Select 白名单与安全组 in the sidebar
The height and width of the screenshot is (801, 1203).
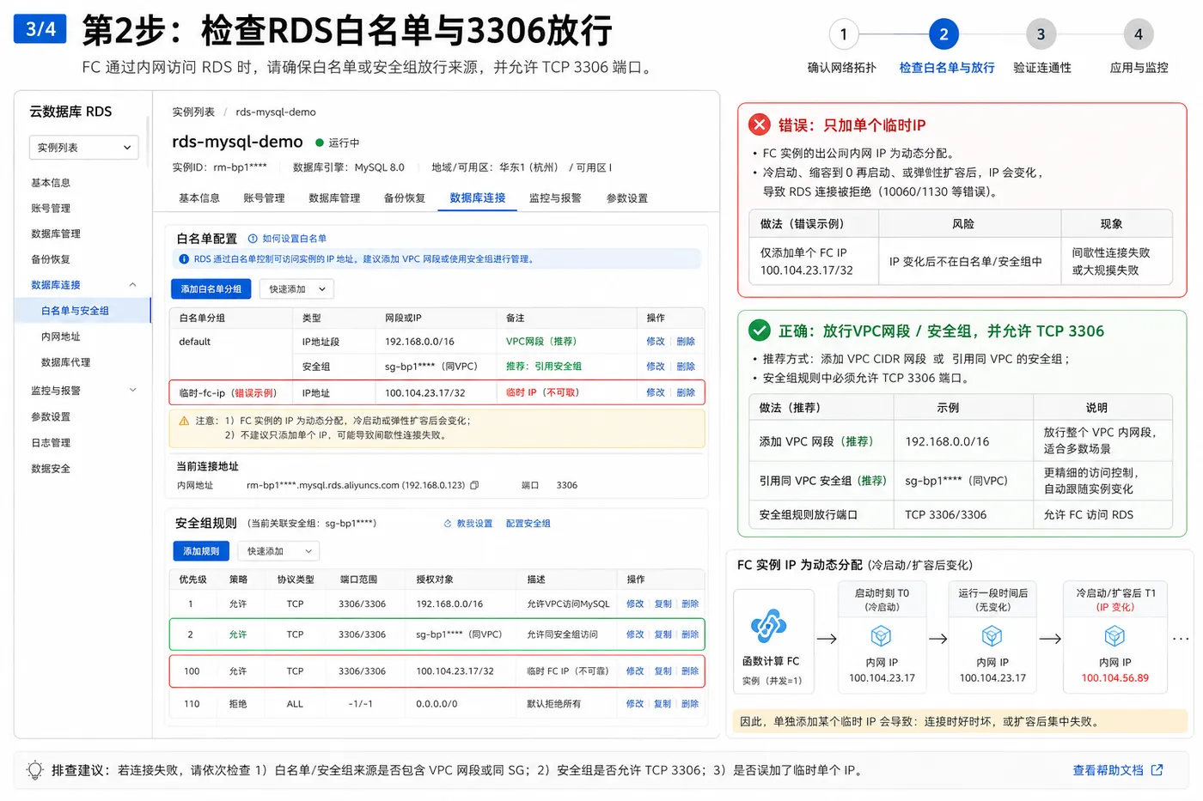pos(82,311)
